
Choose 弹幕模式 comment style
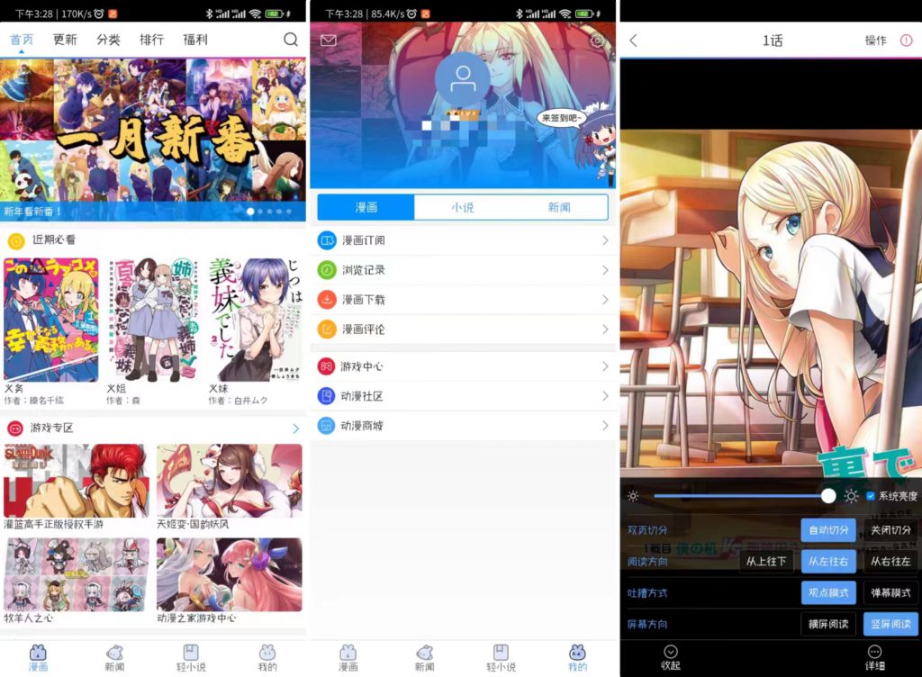[890, 592]
